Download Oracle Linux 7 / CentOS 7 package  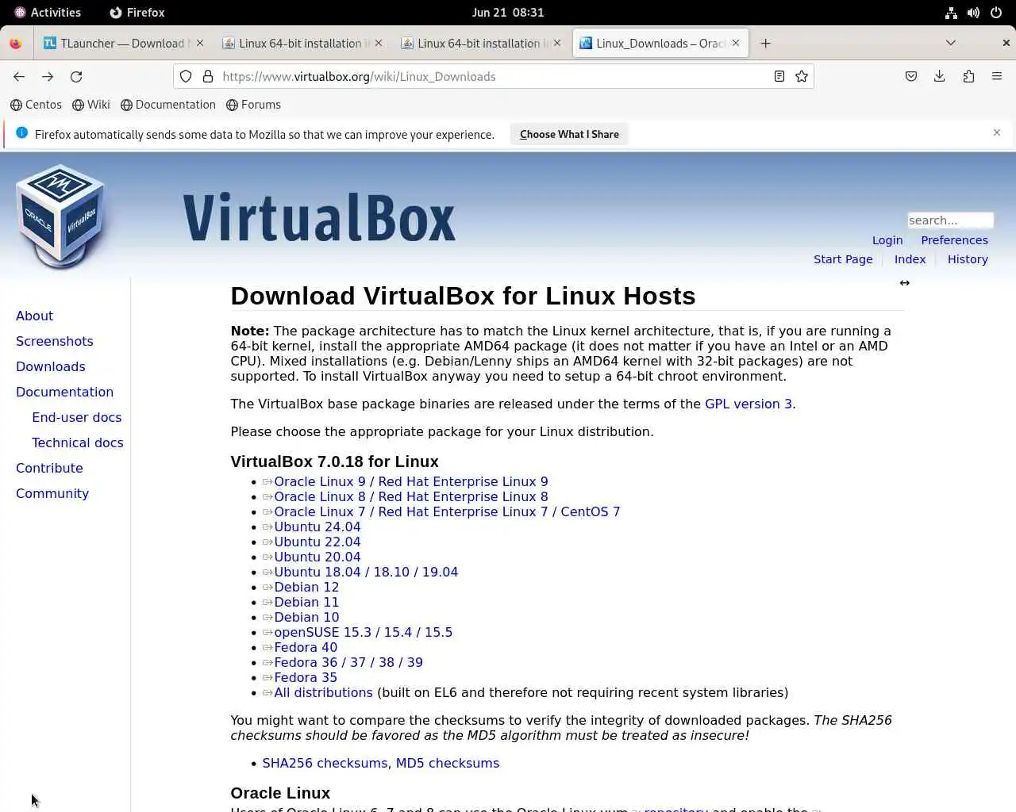click(x=447, y=511)
